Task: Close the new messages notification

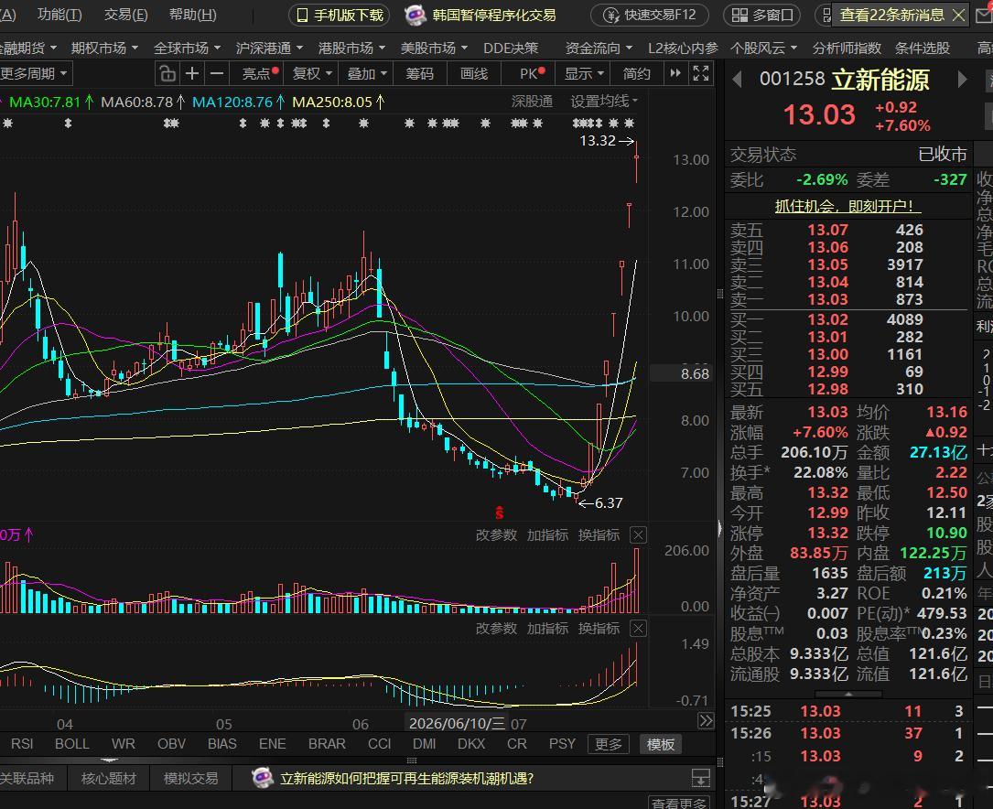Action: click(959, 16)
